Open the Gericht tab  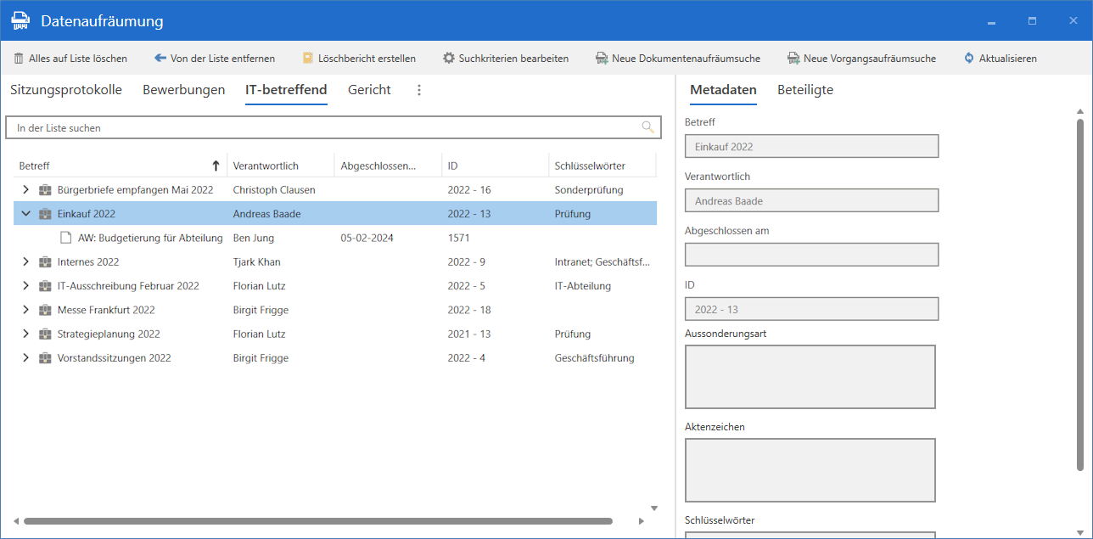pyautogui.click(x=369, y=90)
